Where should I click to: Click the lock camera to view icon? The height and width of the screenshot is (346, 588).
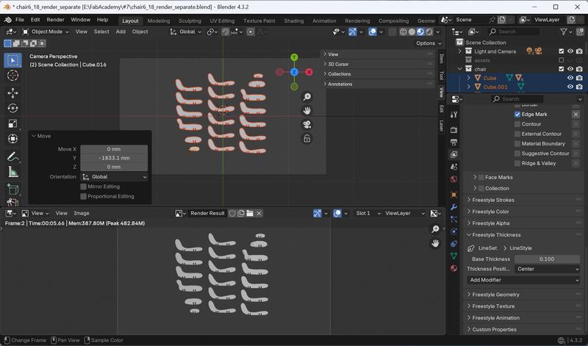[x=306, y=139]
